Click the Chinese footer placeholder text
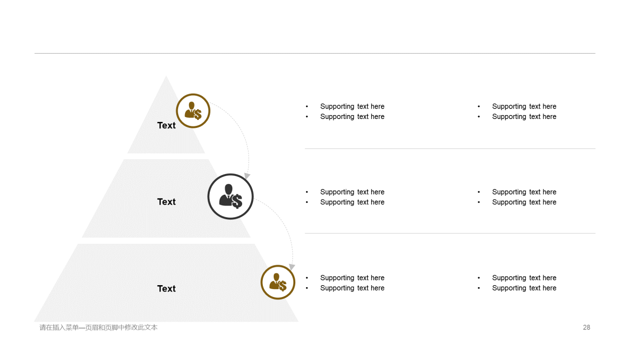Viewport: 630px width, 354px height. pos(98,327)
